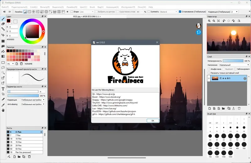Click the R value input field

13,27
